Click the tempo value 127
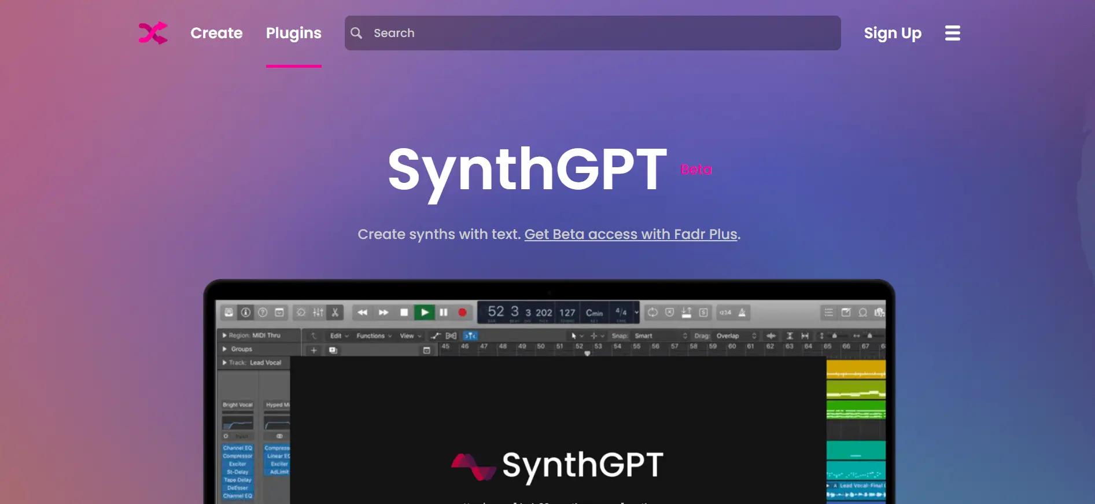This screenshot has width=1095, height=504. [x=567, y=312]
